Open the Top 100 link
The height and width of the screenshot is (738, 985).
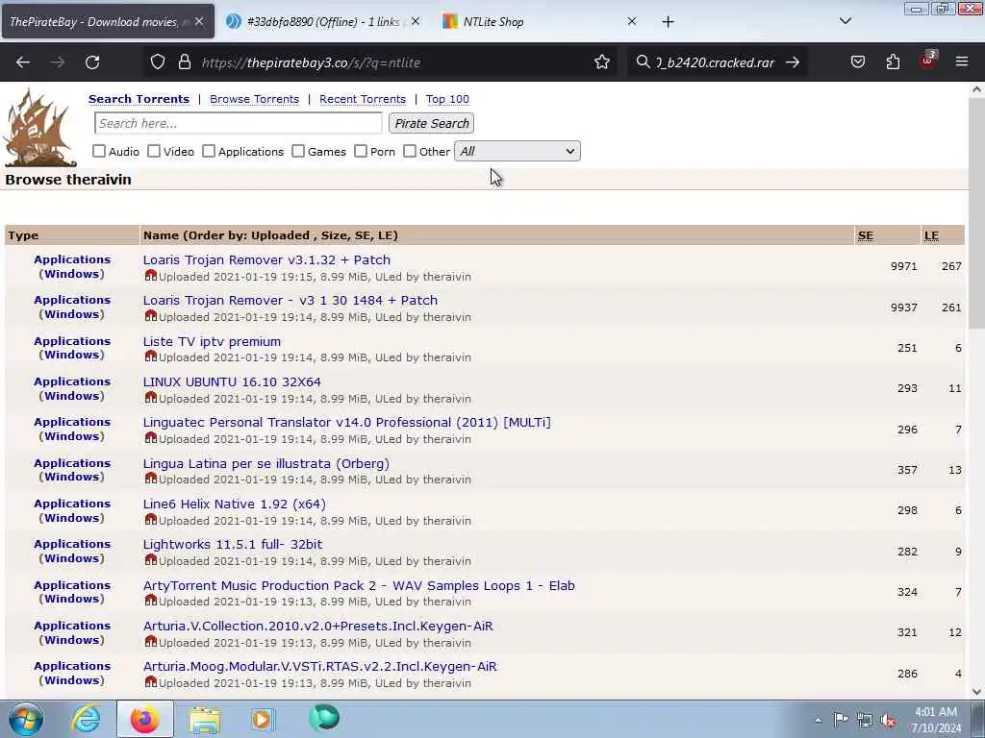tap(447, 99)
